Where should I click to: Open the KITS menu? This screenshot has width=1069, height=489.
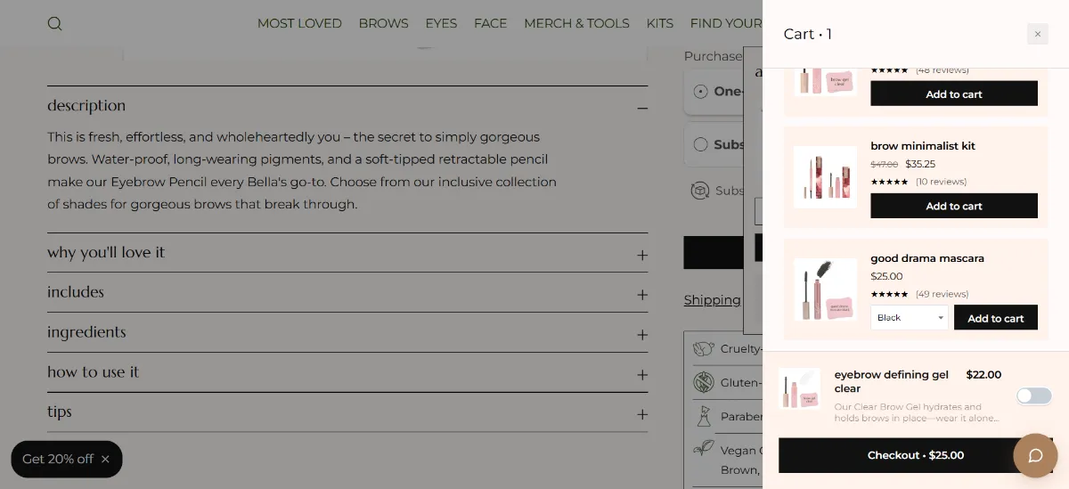coord(660,23)
